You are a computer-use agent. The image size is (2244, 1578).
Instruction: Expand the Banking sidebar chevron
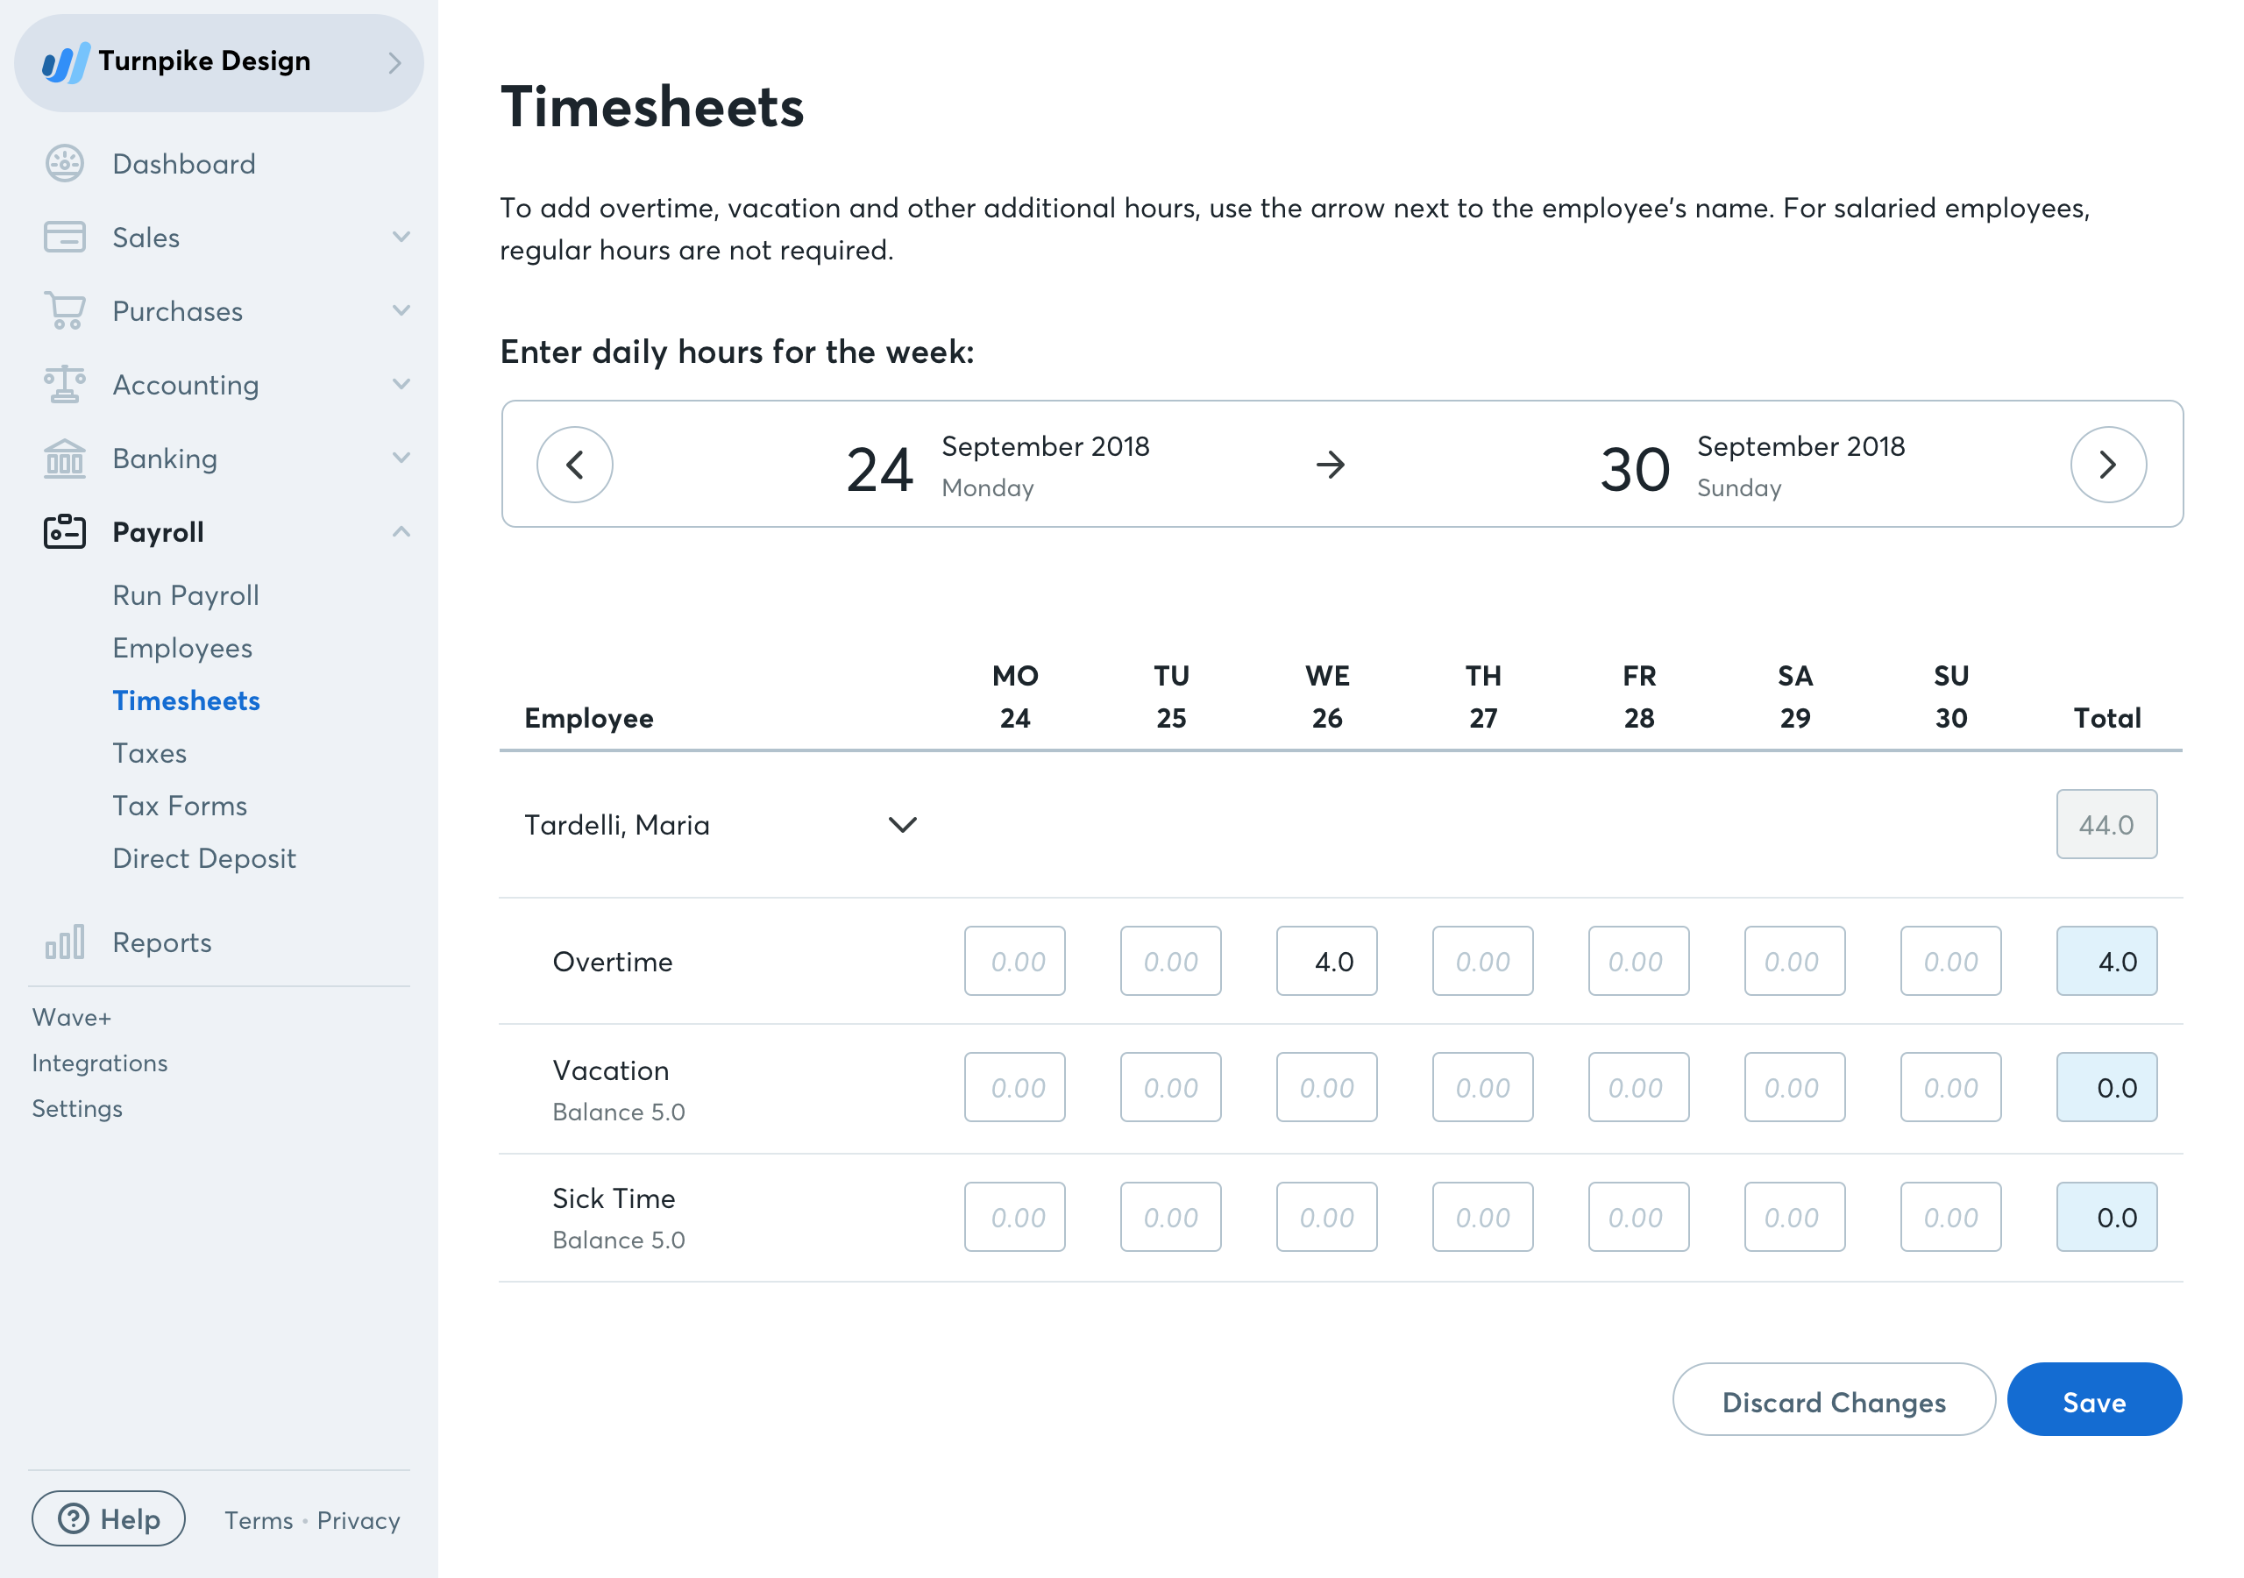pos(401,458)
